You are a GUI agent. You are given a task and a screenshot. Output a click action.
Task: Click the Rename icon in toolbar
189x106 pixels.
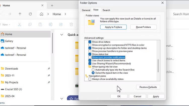click(x=51, y=24)
